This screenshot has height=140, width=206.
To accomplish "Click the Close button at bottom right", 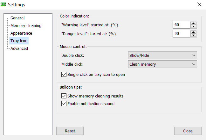I will [188, 131].
